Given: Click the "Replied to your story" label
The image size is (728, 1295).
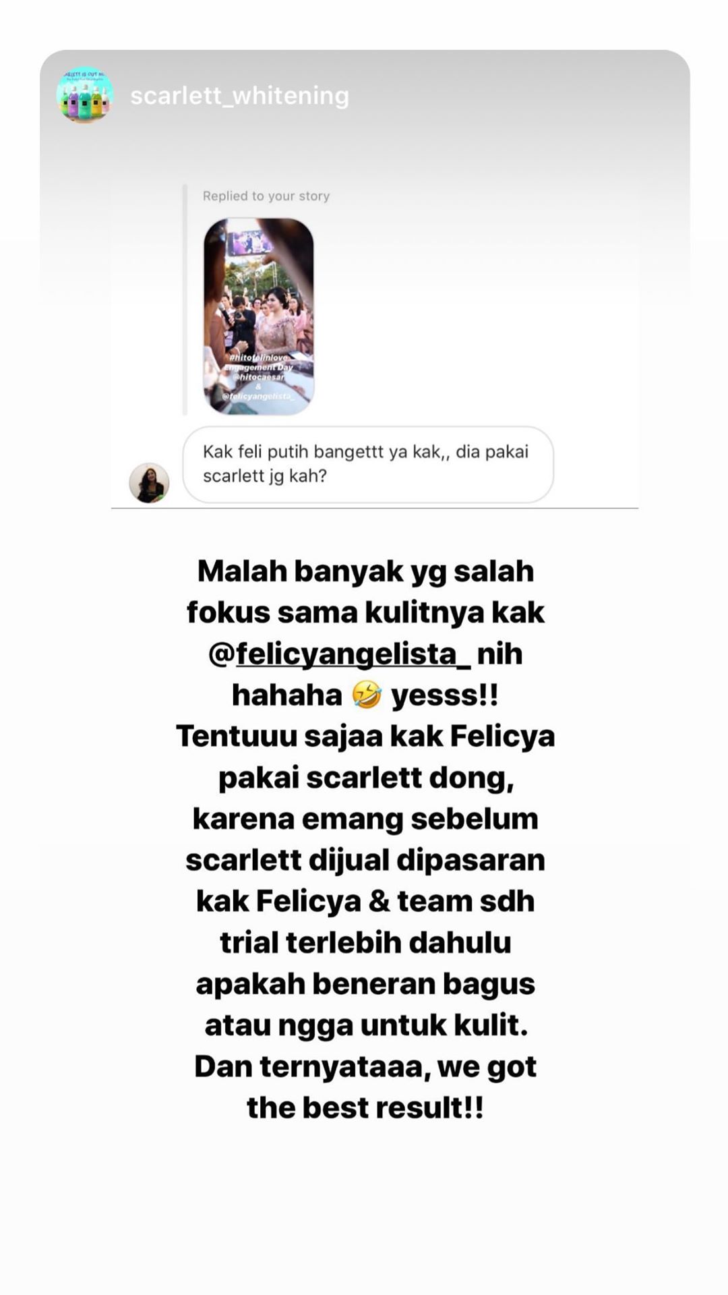Looking at the screenshot, I should (x=266, y=196).
